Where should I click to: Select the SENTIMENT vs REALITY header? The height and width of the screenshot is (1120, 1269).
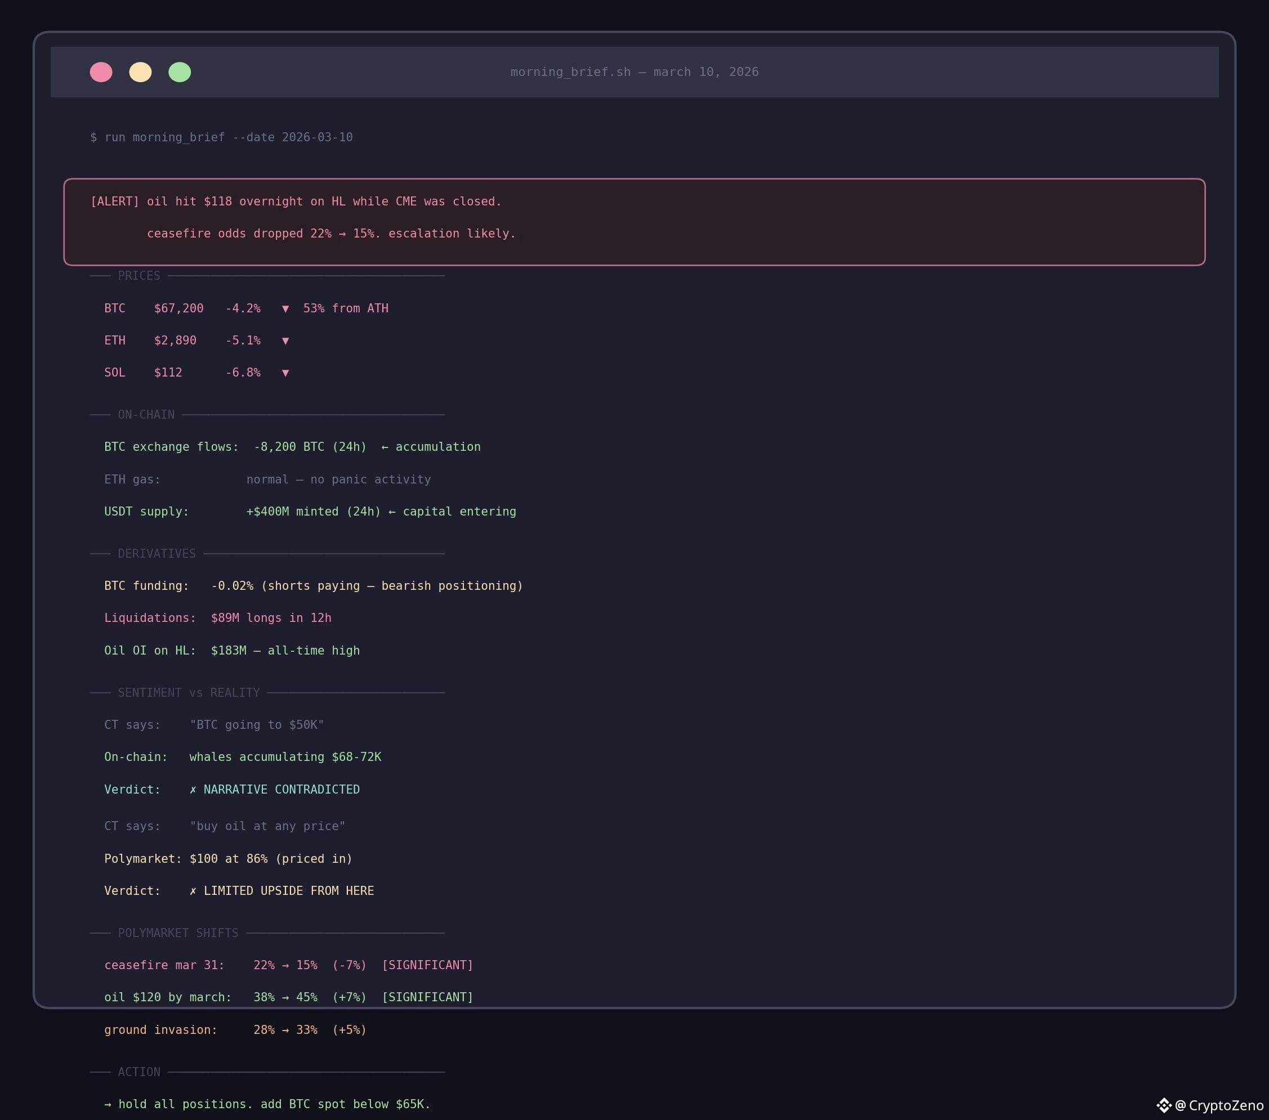tap(189, 692)
